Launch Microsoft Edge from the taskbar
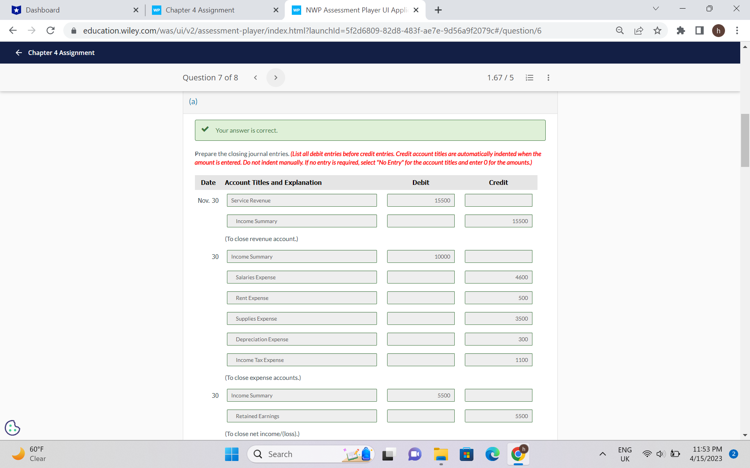Image resolution: width=750 pixels, height=468 pixels. pos(492,454)
